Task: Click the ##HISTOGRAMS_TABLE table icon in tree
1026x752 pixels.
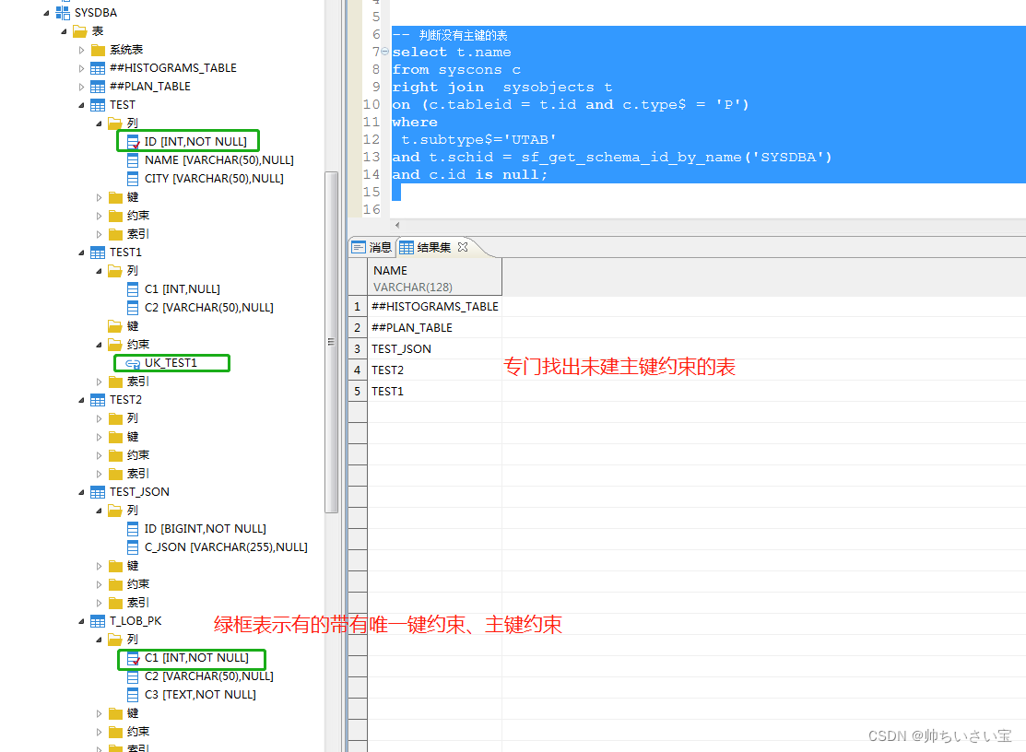Action: click(98, 68)
